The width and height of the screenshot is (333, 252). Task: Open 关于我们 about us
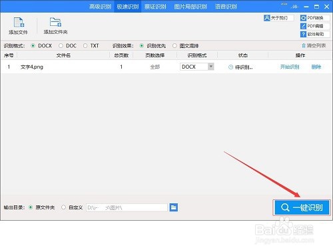click(278, 18)
